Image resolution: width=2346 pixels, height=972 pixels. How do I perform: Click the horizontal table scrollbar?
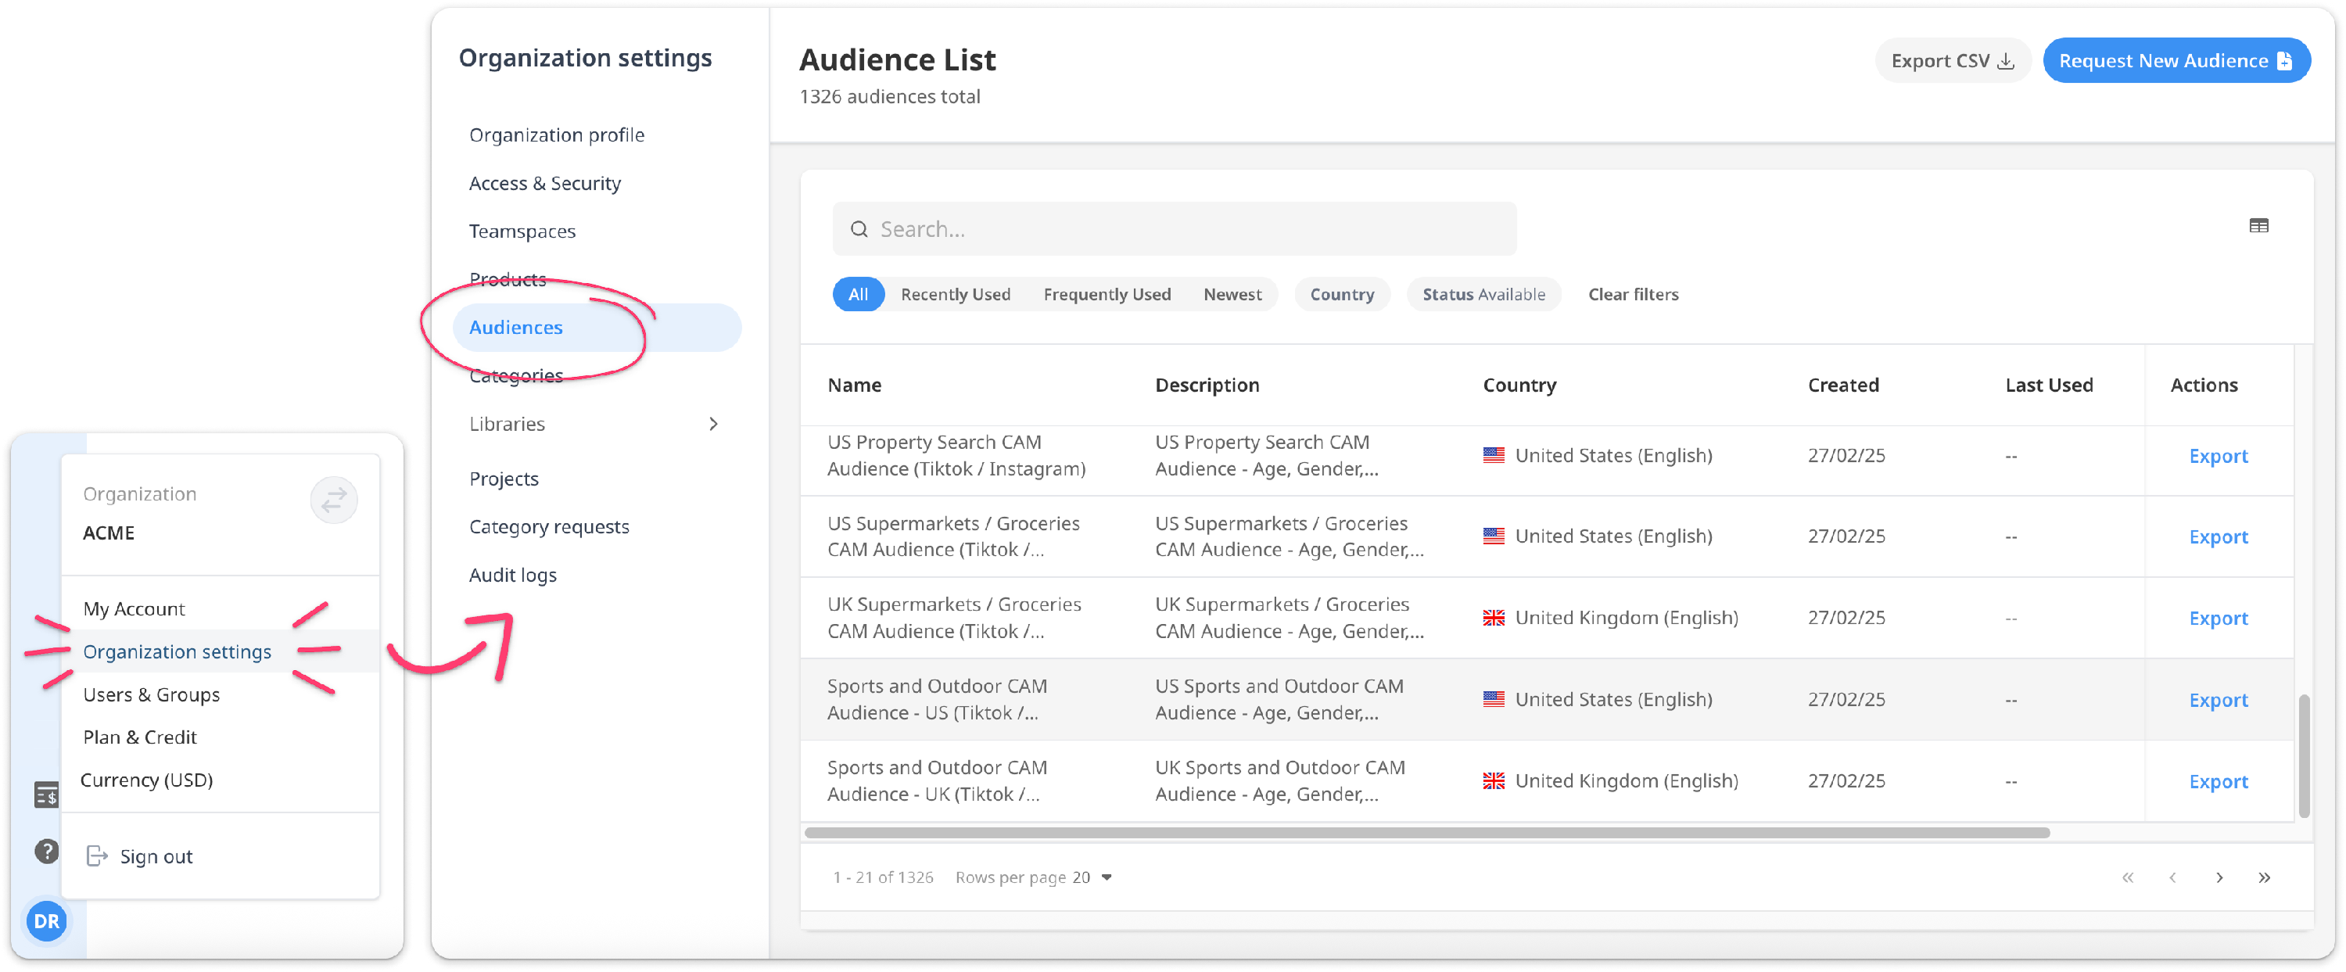pyautogui.click(x=1426, y=833)
